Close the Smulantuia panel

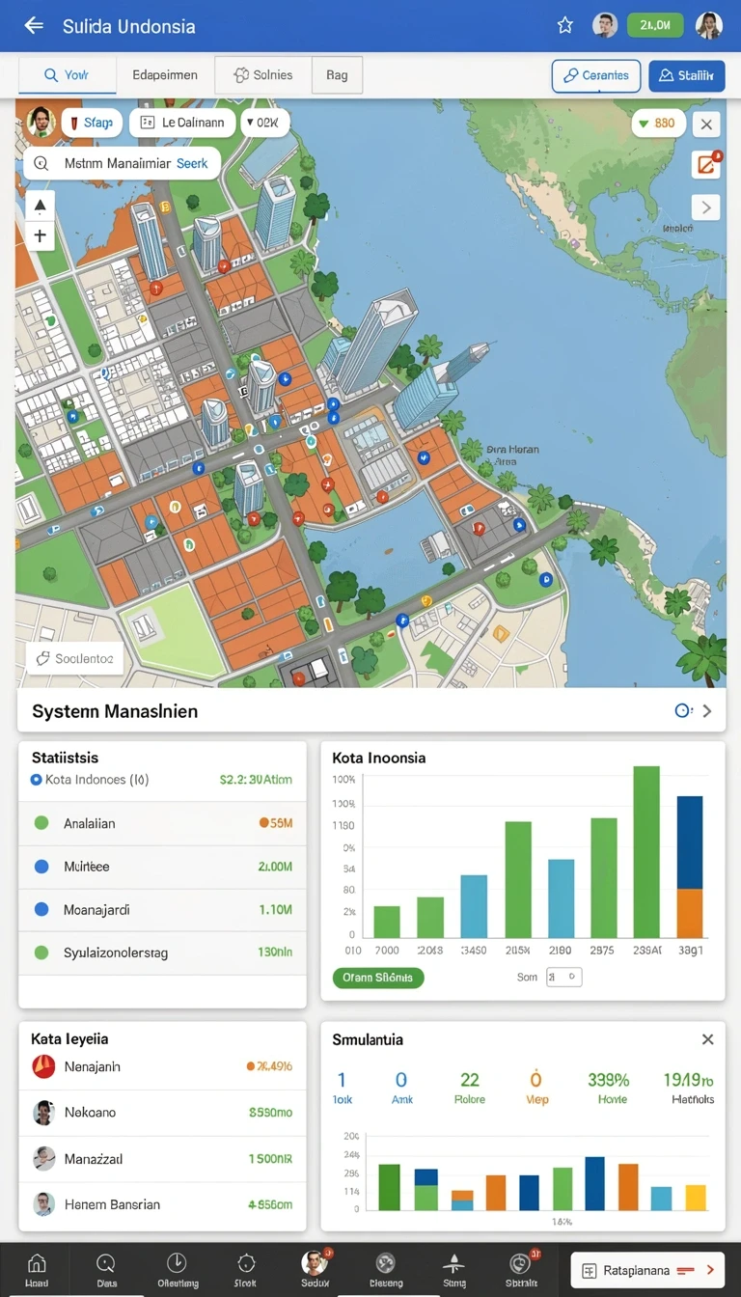click(707, 1039)
